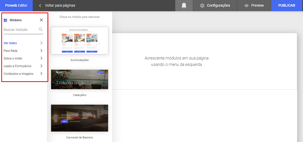Click the notification bell icon

[x=184, y=6]
